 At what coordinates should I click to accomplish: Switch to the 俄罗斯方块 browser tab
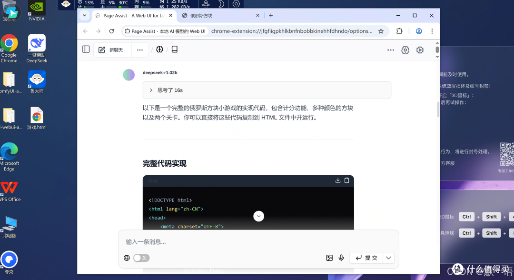click(220, 15)
